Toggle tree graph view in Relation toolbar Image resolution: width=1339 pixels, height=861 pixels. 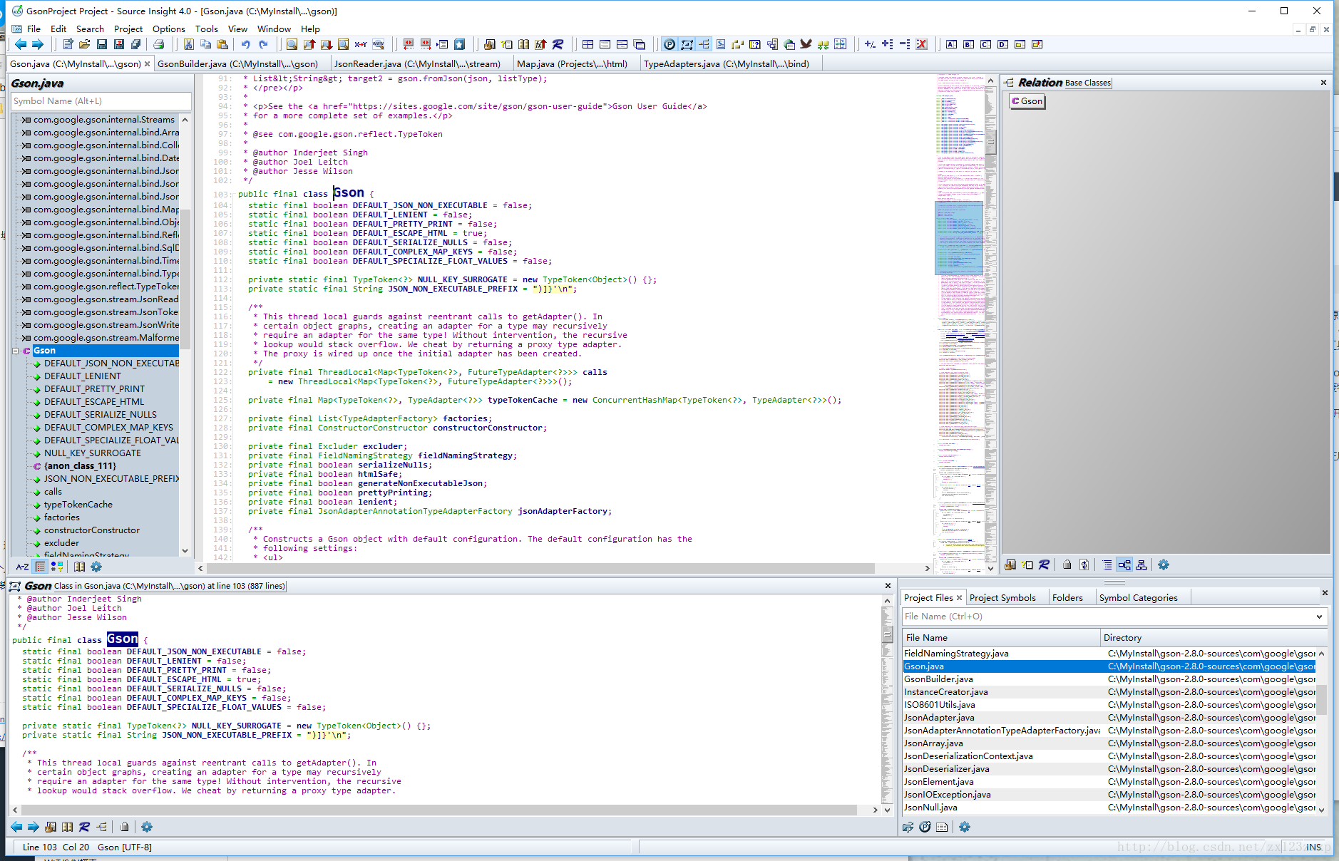click(1124, 564)
